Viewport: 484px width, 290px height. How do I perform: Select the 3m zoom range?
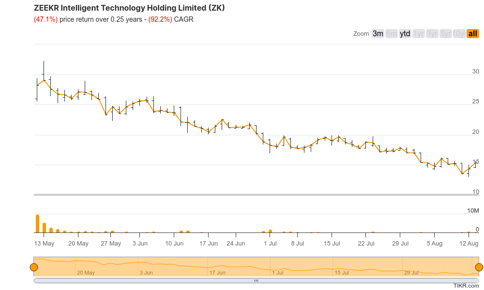pyautogui.click(x=377, y=33)
